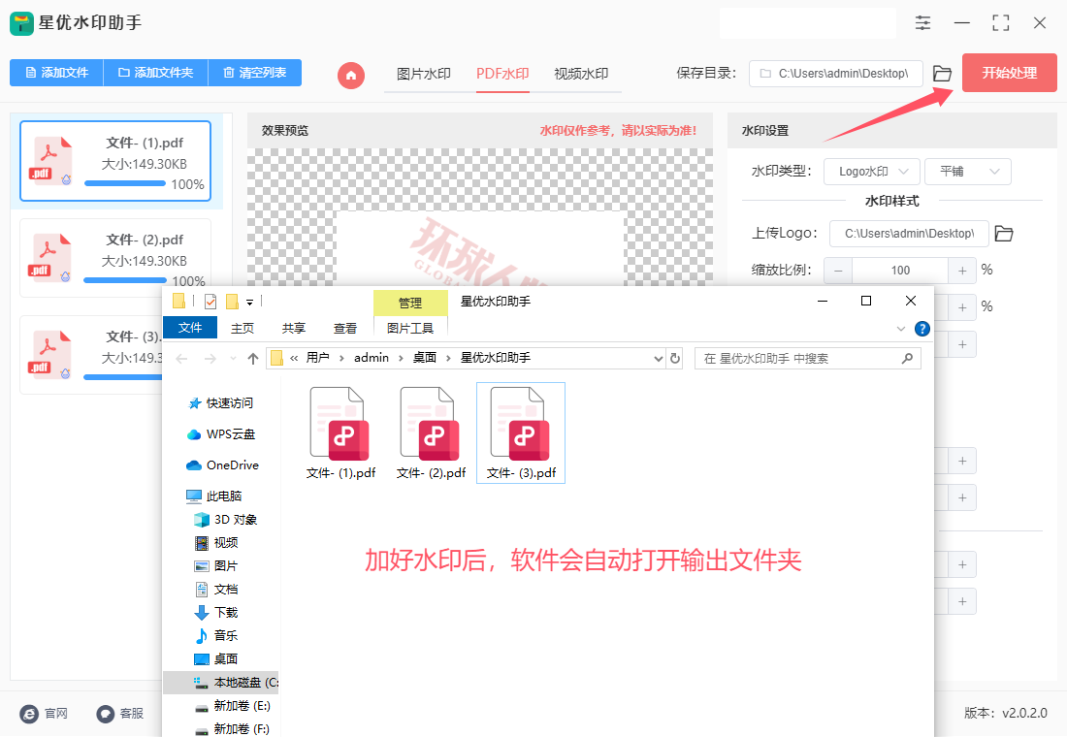Open recent locations dropdown in Explorer
1067x737 pixels.
[234, 359]
